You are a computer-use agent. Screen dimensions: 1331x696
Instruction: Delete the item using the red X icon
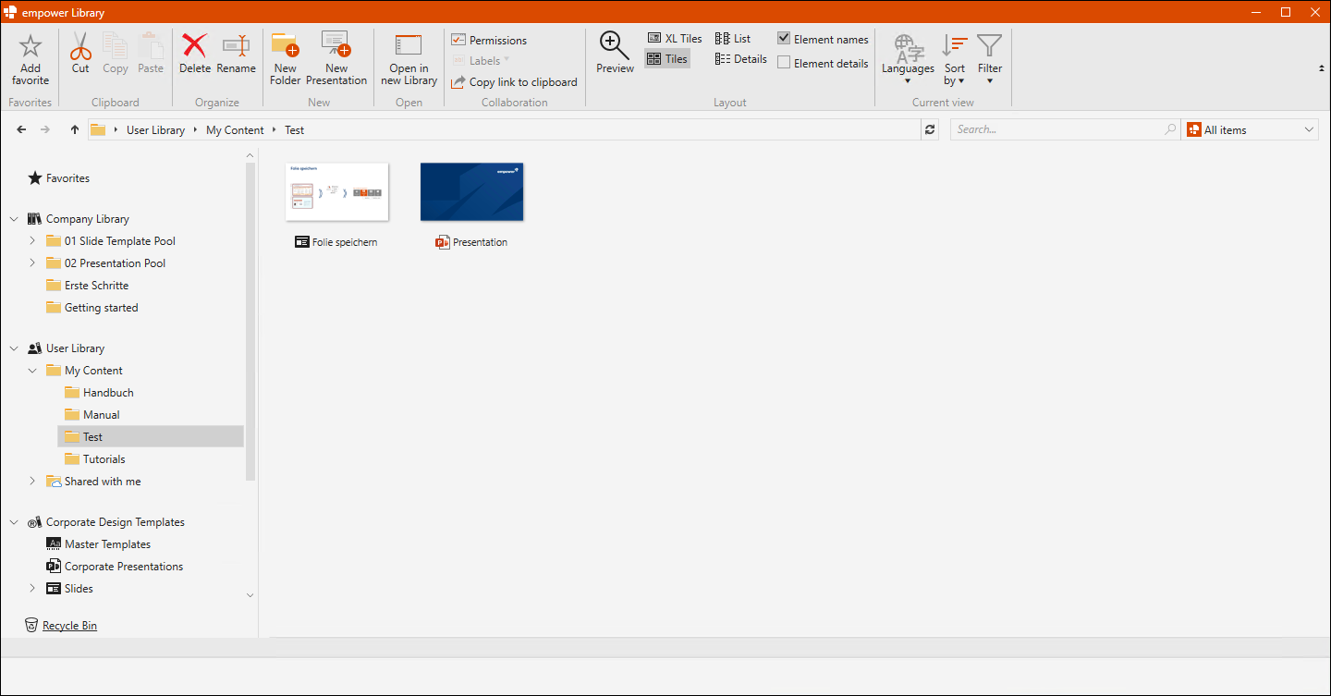(195, 46)
